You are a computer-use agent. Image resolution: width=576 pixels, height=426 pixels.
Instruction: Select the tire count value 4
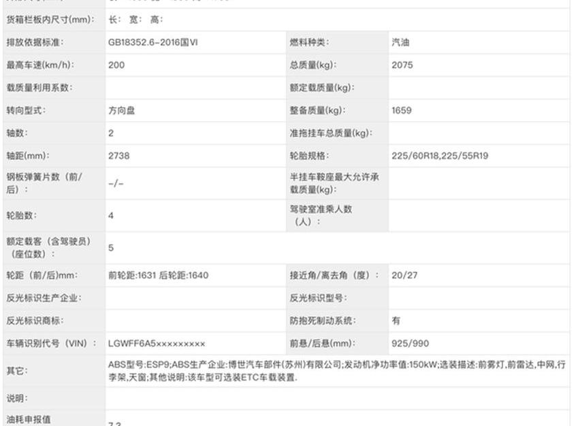pos(111,216)
